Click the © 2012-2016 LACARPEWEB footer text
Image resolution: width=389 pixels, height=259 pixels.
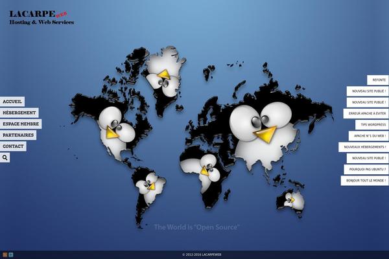coord(202,254)
